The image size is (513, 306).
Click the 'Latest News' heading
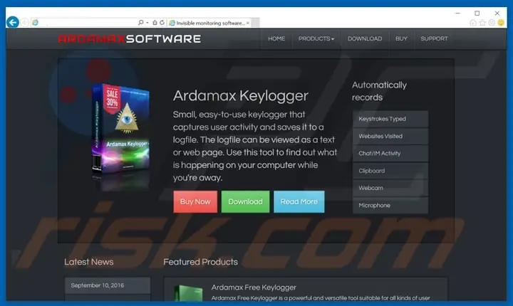tap(88, 262)
